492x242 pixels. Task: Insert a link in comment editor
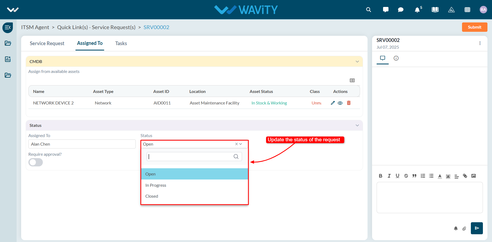(465, 176)
